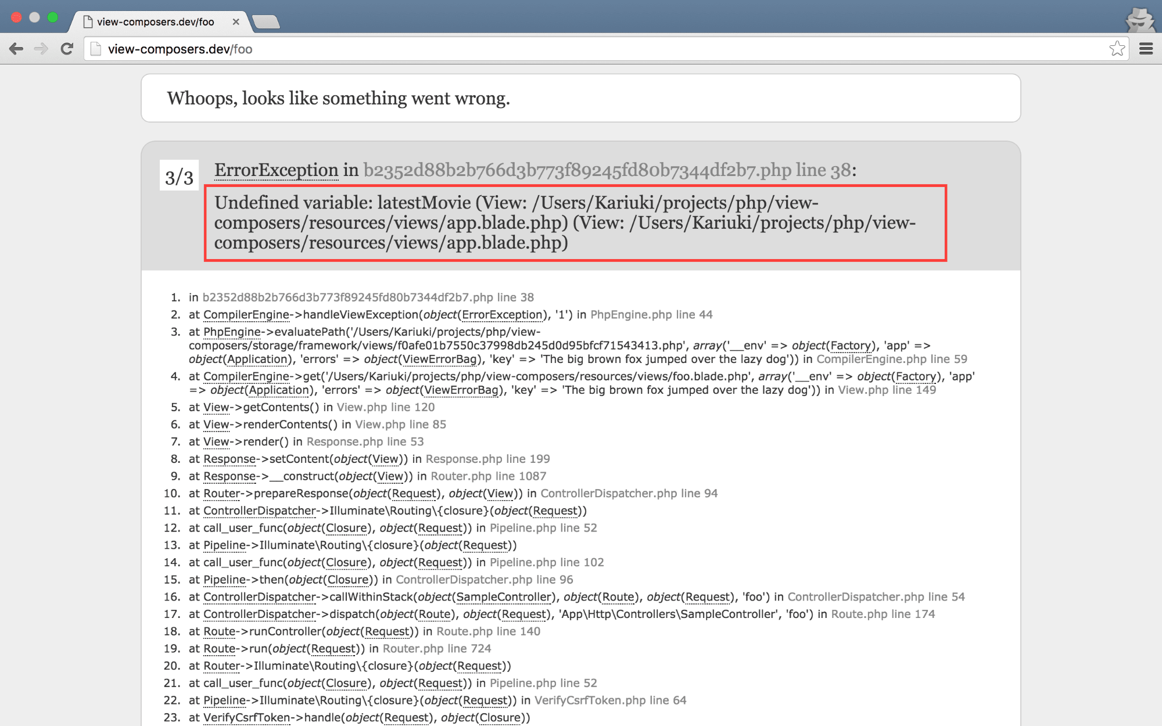
Task: Click CompilerEngine in stack line 2
Action: tap(246, 315)
